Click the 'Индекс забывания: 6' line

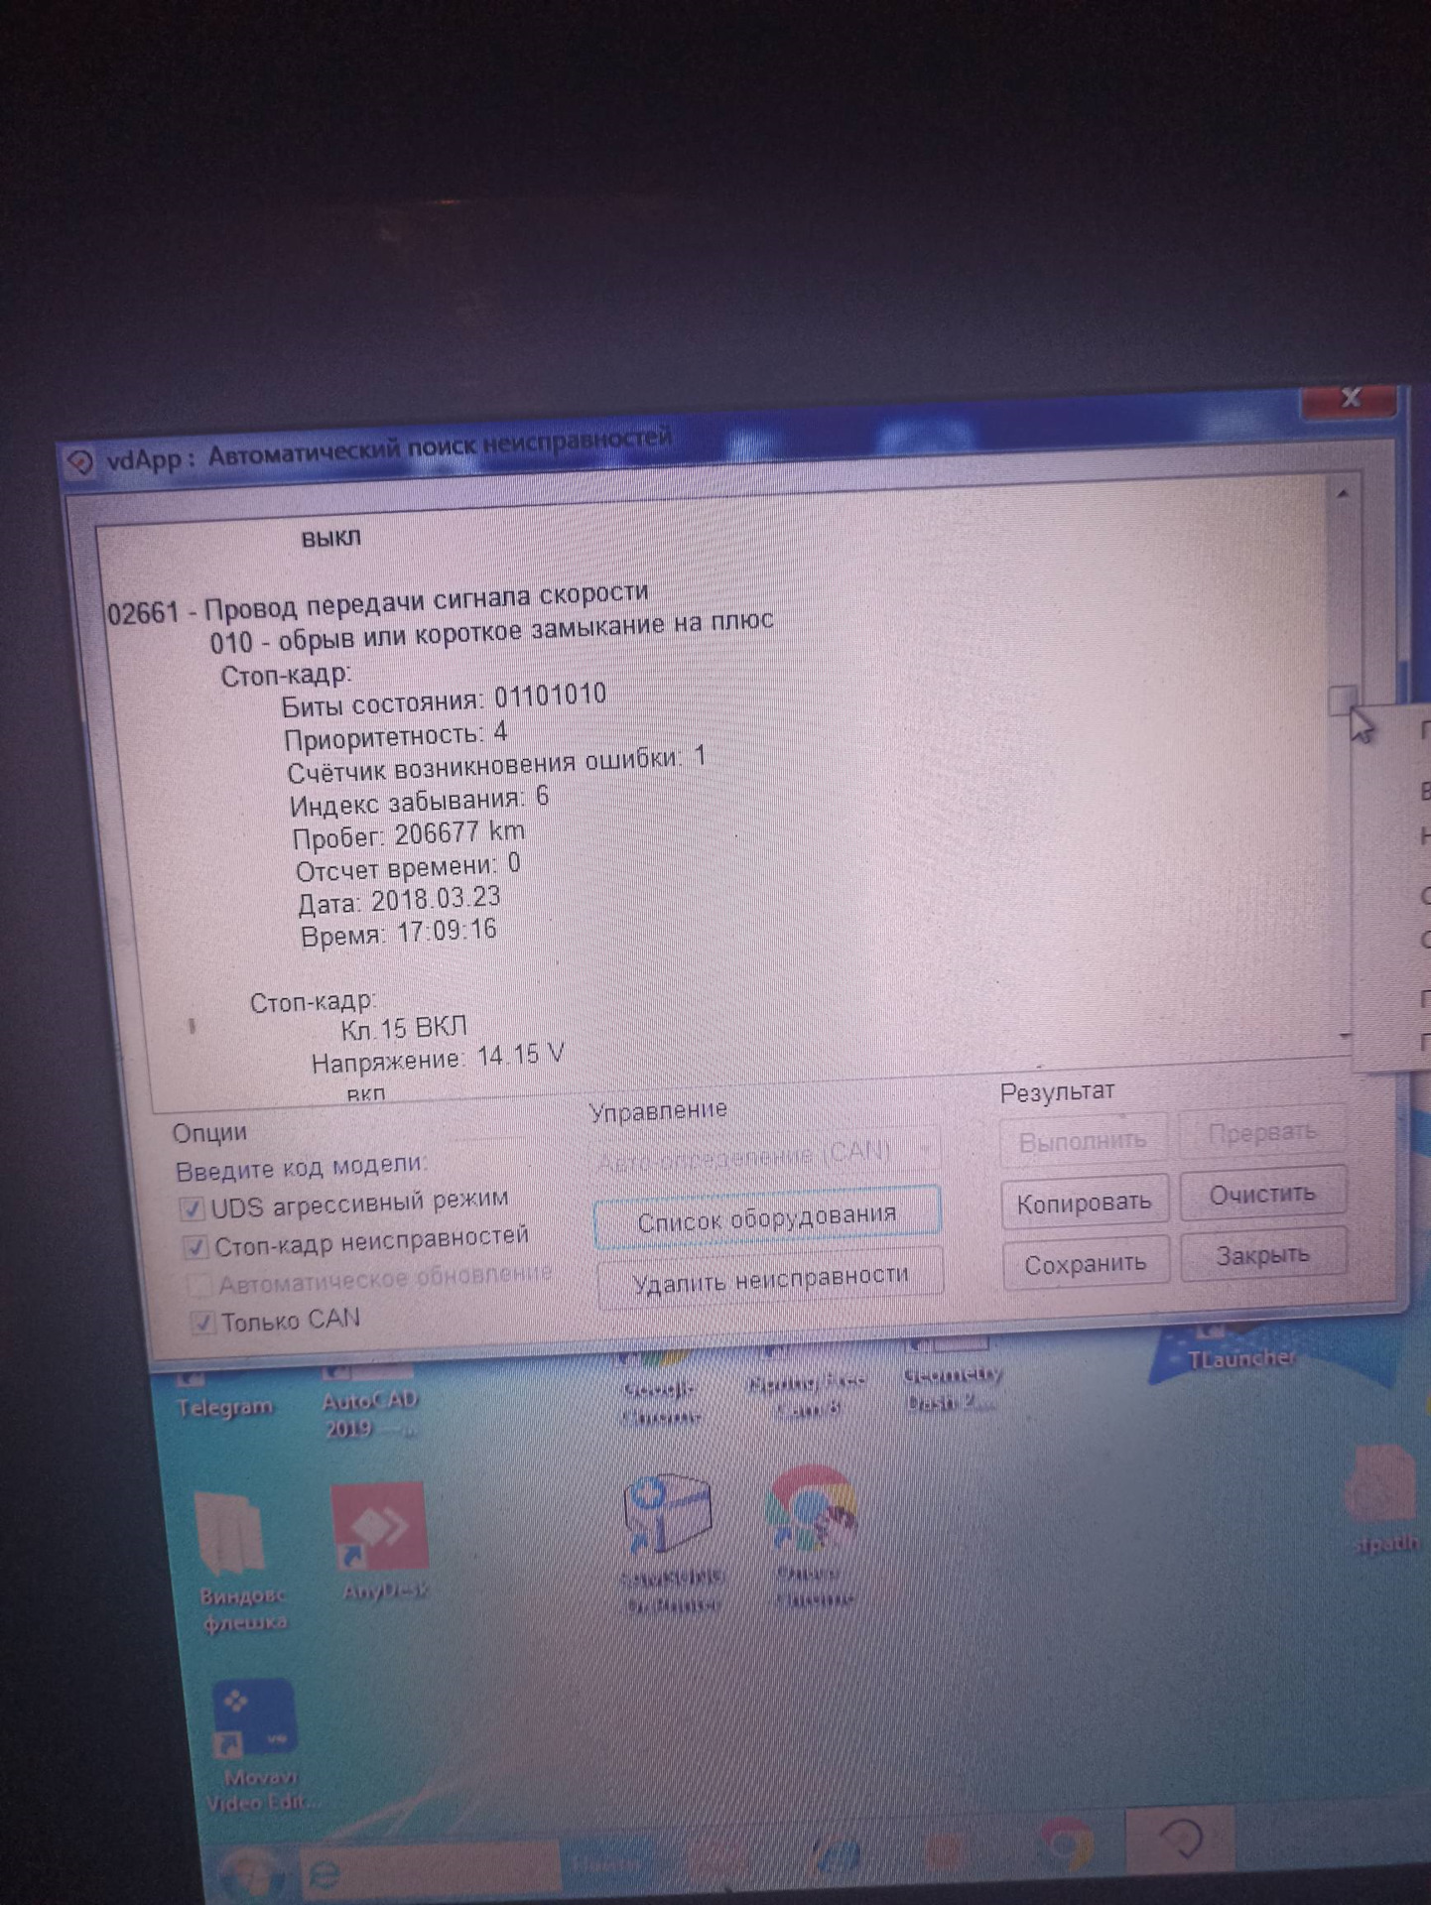point(420,802)
